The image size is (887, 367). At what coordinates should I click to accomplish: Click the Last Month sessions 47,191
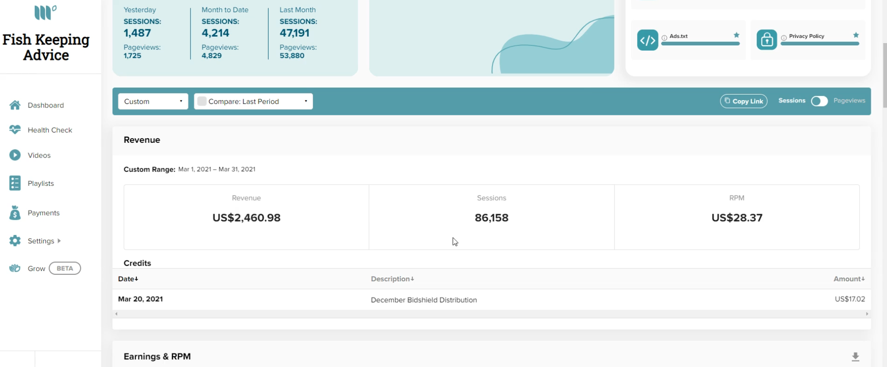click(294, 33)
